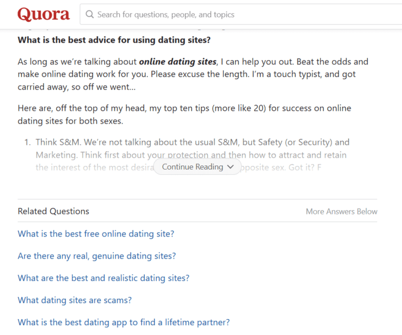
Task: Jump to More Answers Below
Action: click(342, 211)
